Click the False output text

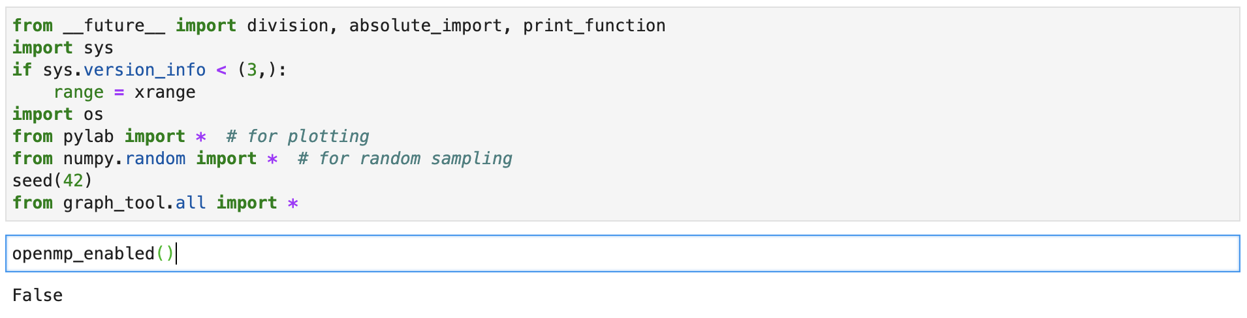(x=37, y=295)
